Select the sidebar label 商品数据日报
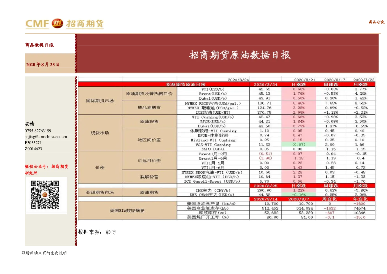 pos(39,45)
